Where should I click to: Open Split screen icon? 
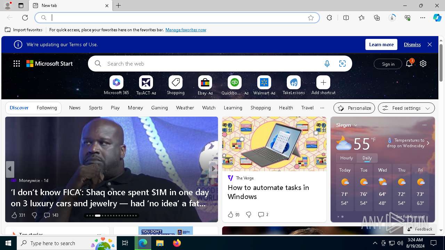coord(346,18)
